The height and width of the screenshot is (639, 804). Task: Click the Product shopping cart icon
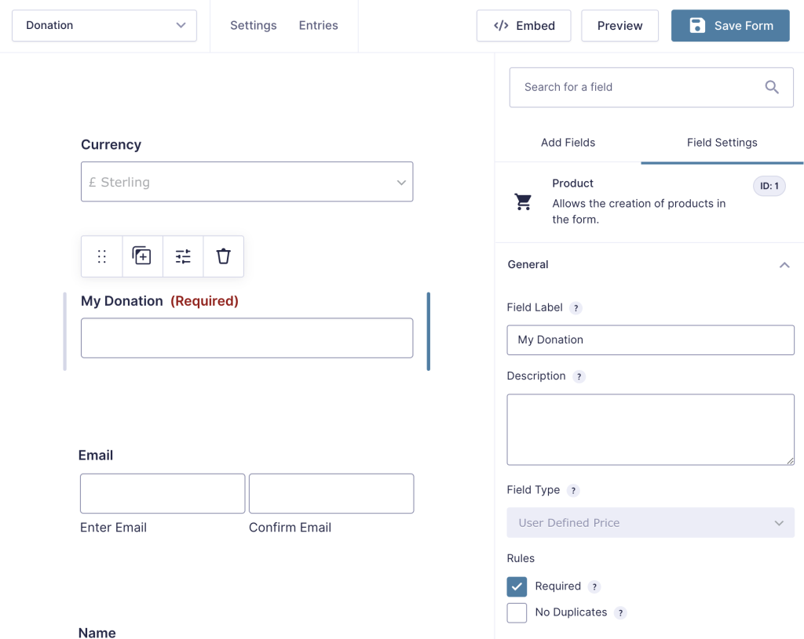(x=523, y=202)
